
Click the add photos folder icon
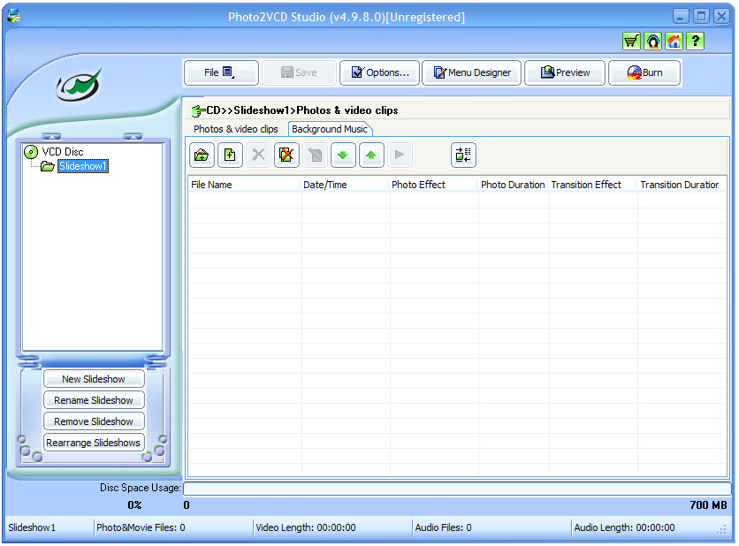202,155
